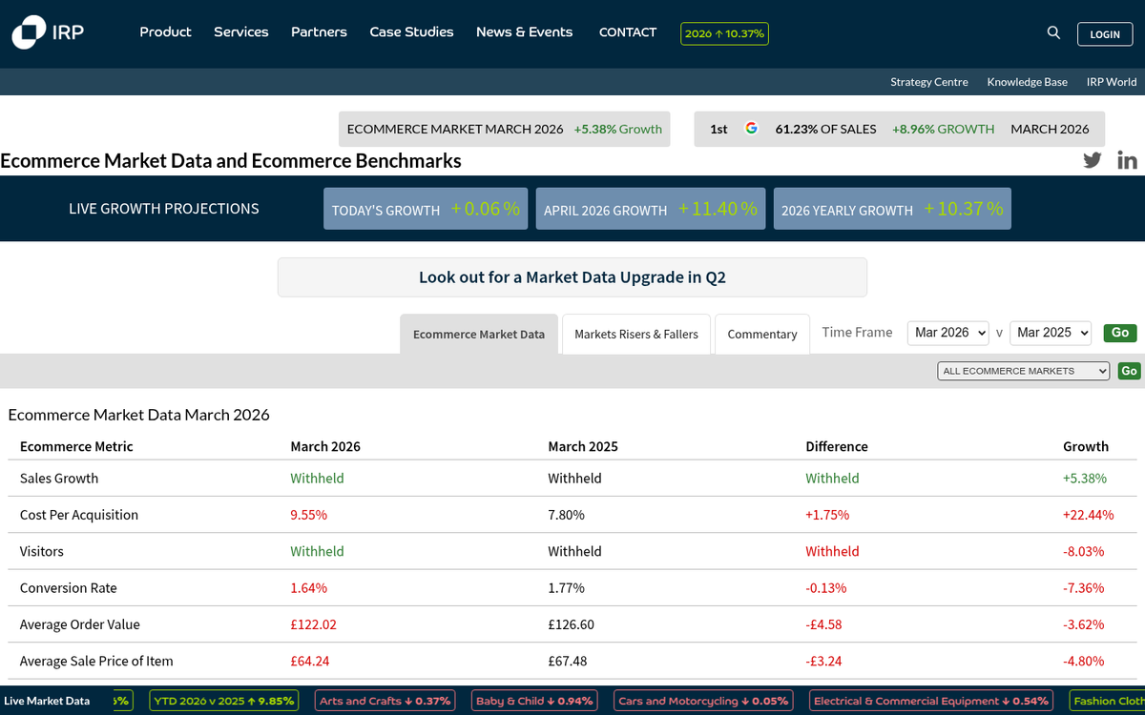Navigate to the Strategy Centre link
This screenshot has width=1145, height=715.
[928, 82]
